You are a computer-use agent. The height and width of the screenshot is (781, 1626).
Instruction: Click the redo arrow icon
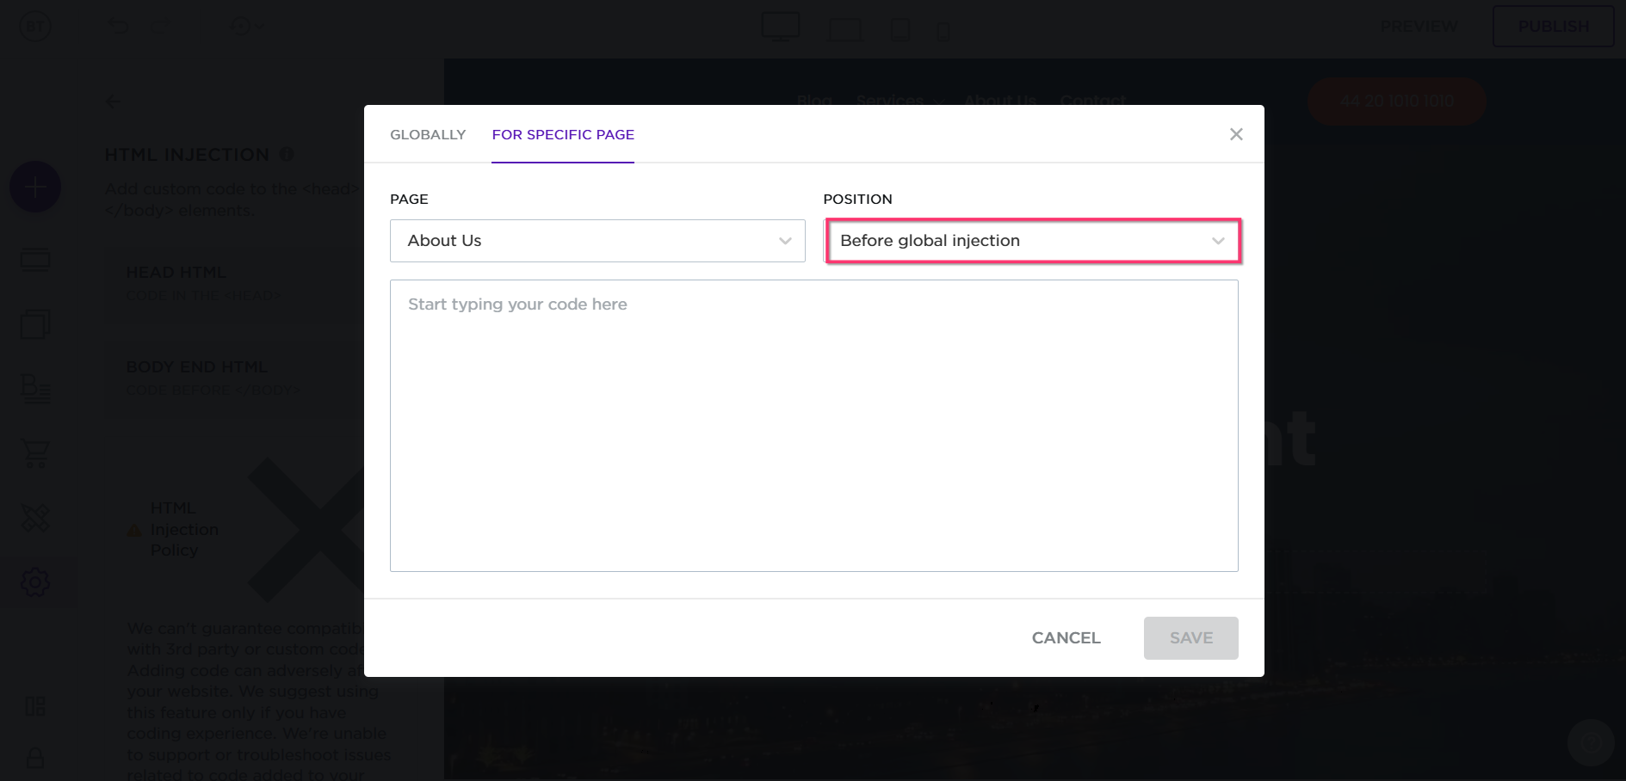click(163, 27)
